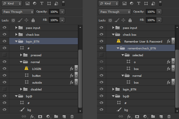Click pixel layer filter icon in right panel
Screen dimensions: 179x119
click(x=124, y=3)
